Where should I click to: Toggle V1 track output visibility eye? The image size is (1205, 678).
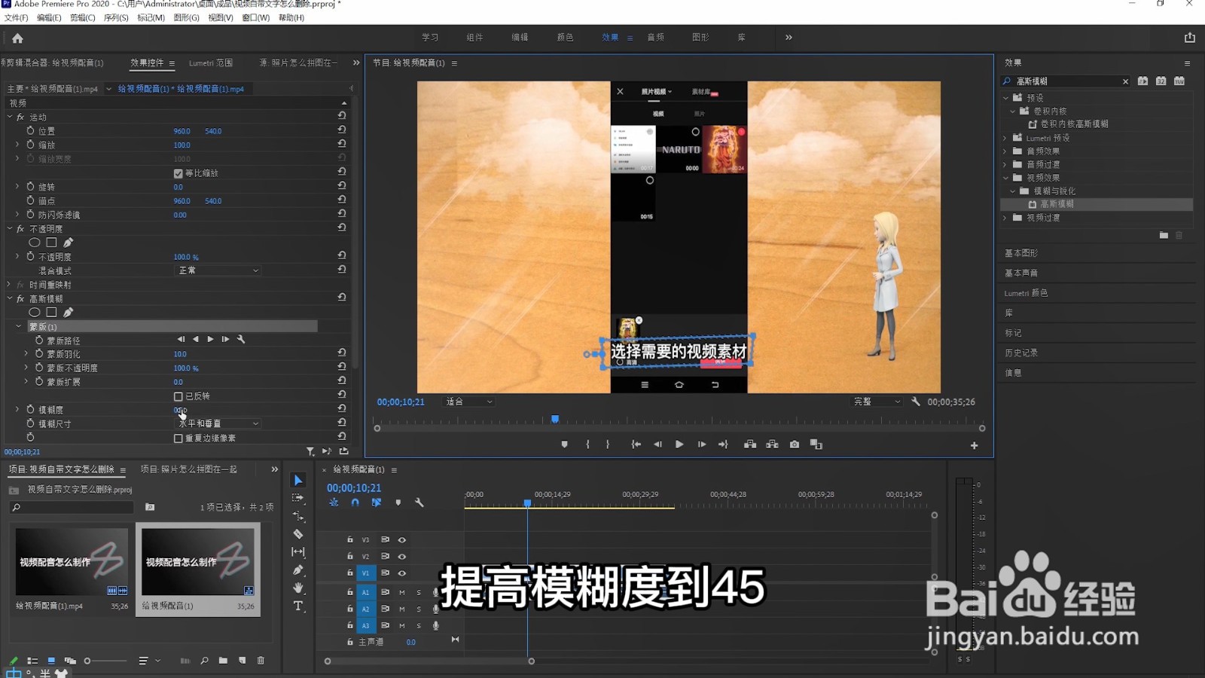coord(403,573)
